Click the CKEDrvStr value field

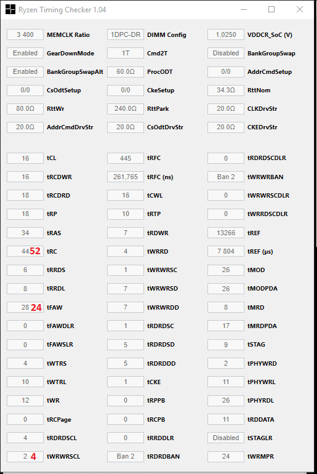pos(226,127)
